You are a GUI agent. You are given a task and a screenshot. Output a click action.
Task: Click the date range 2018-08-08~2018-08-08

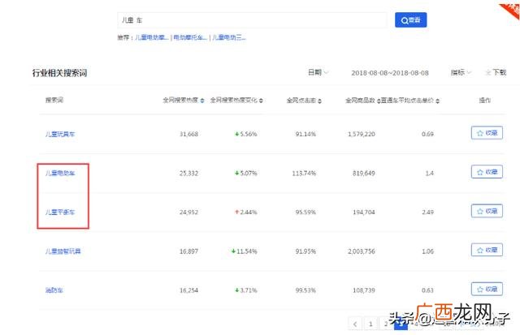click(390, 73)
